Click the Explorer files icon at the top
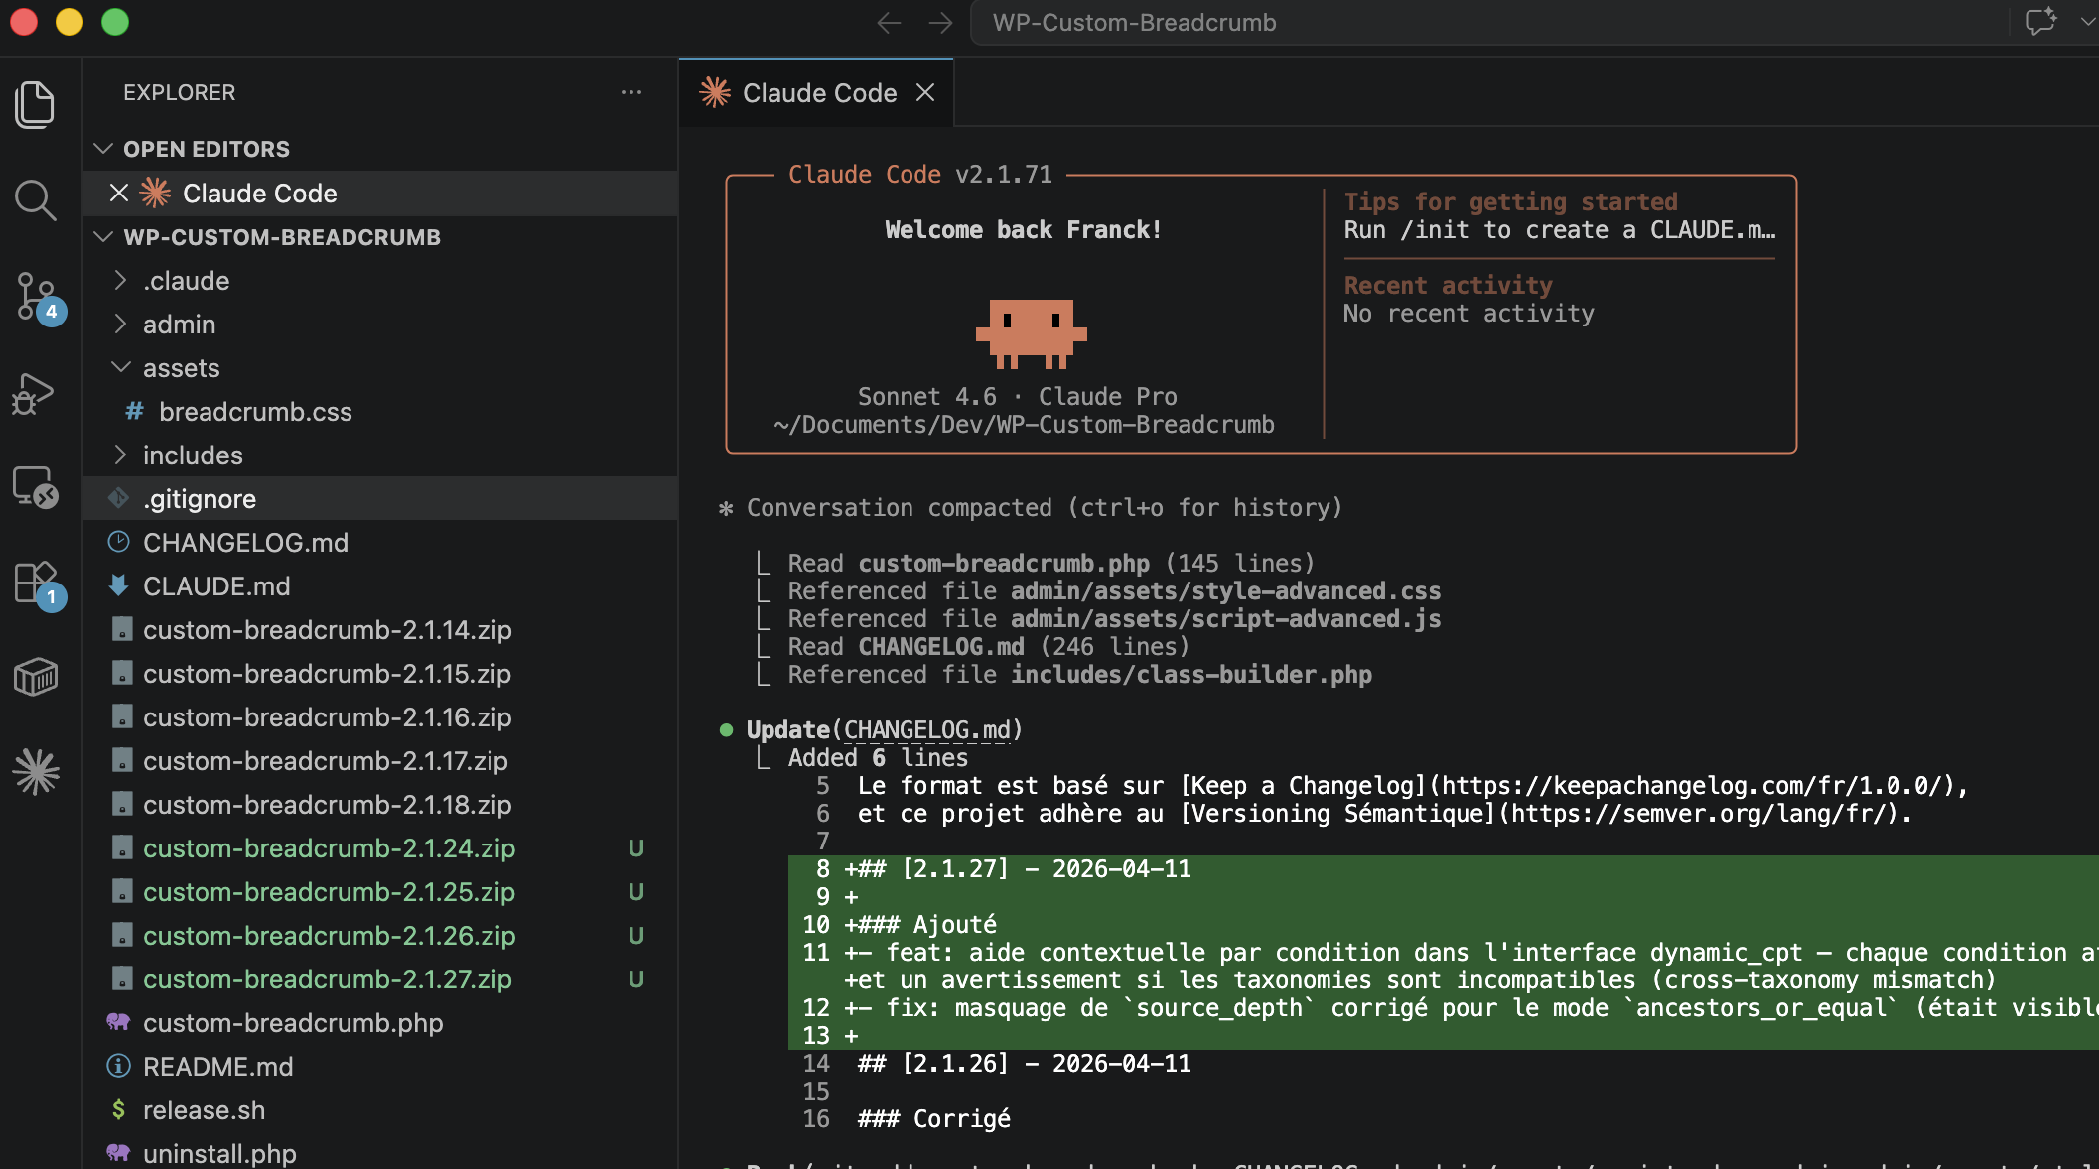 coord(35,104)
